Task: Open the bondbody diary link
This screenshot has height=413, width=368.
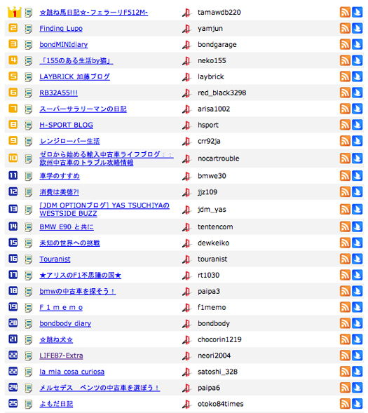Action: pos(65,323)
